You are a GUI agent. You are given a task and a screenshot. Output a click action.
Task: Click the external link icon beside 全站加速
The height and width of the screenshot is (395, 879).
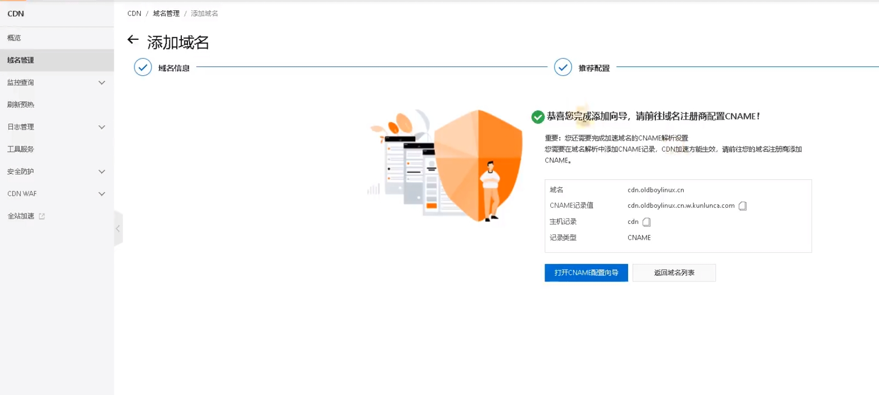[42, 217]
